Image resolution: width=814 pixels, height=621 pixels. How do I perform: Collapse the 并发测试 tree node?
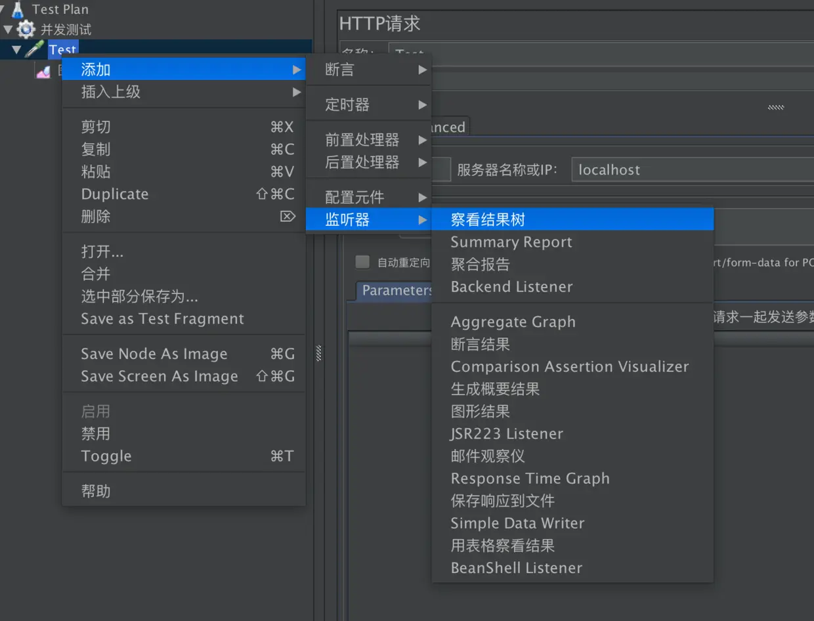pyautogui.click(x=8, y=30)
